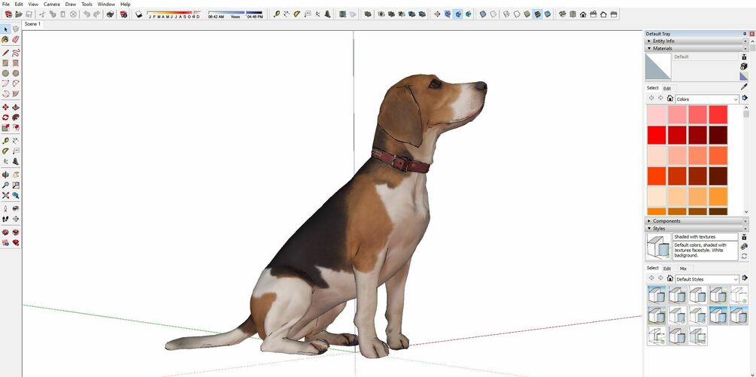Pick the Scale tool
Screen dimensions: 756x377
(5, 128)
